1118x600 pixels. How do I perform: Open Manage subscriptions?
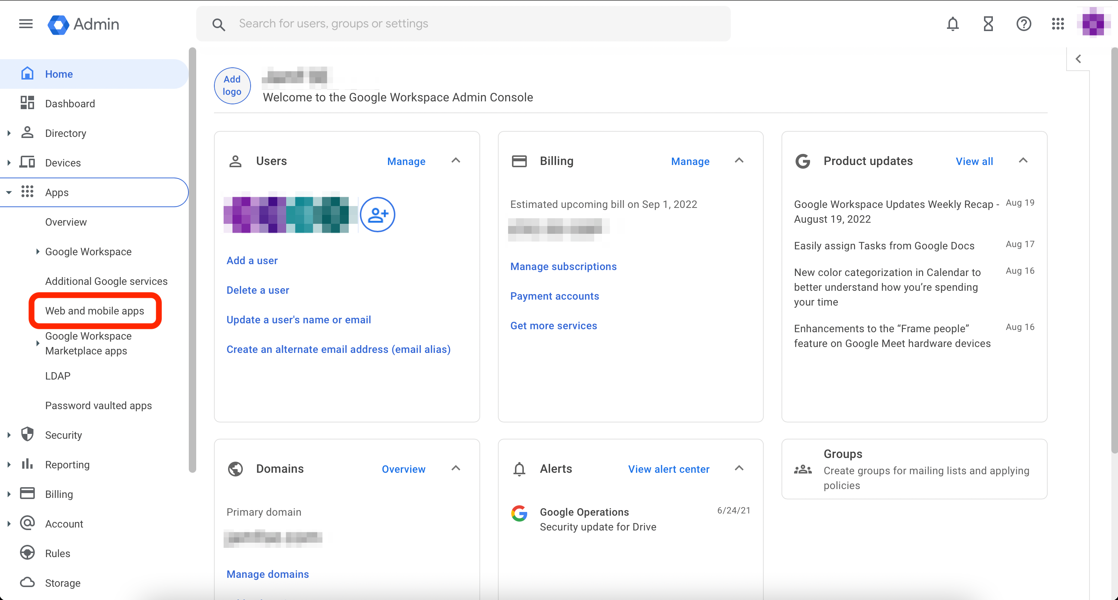click(563, 266)
